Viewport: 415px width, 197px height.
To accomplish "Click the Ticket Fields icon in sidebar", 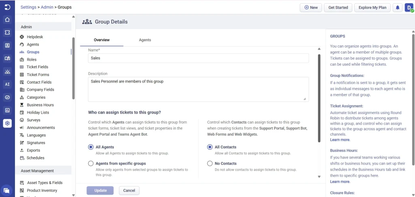I will 22,67.
